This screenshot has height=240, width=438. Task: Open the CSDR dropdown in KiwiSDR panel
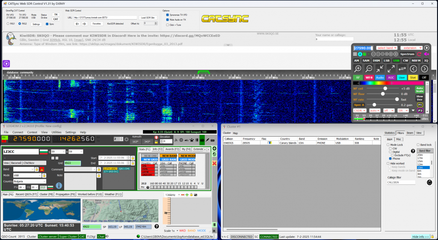[359, 111]
